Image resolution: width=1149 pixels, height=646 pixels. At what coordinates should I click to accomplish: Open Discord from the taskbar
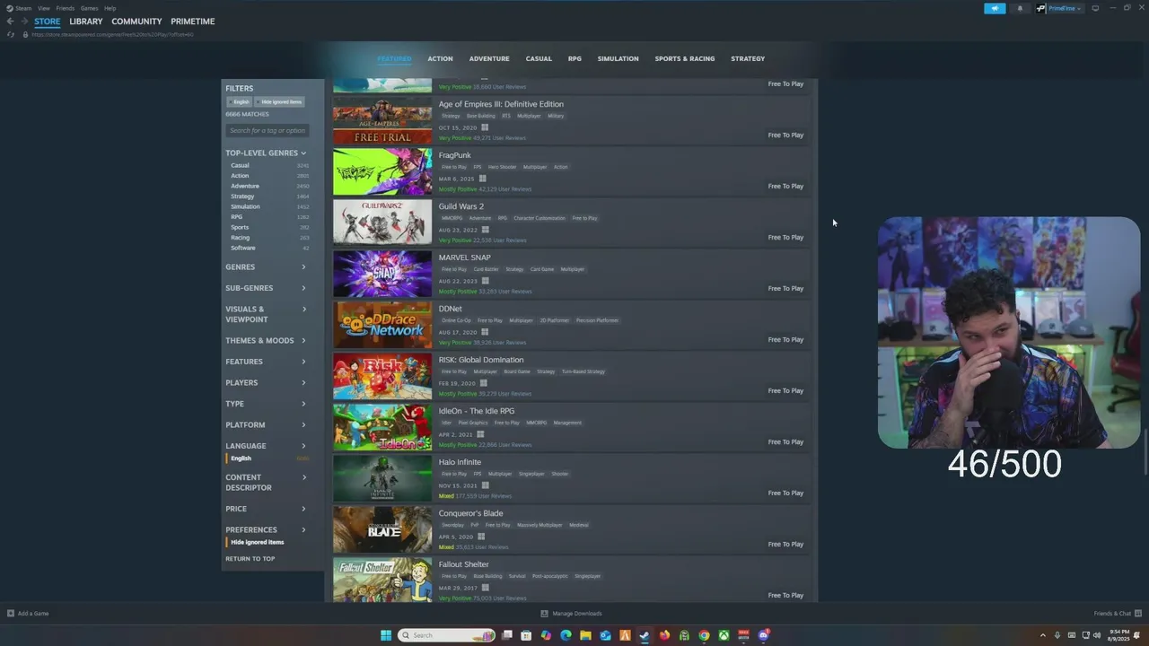click(763, 635)
